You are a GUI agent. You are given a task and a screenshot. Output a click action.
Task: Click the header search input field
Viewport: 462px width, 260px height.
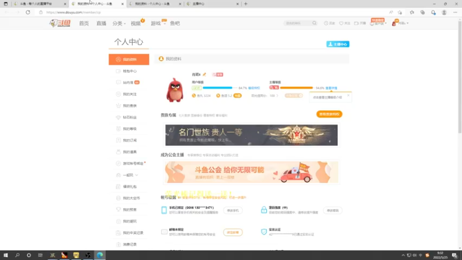click(297, 23)
